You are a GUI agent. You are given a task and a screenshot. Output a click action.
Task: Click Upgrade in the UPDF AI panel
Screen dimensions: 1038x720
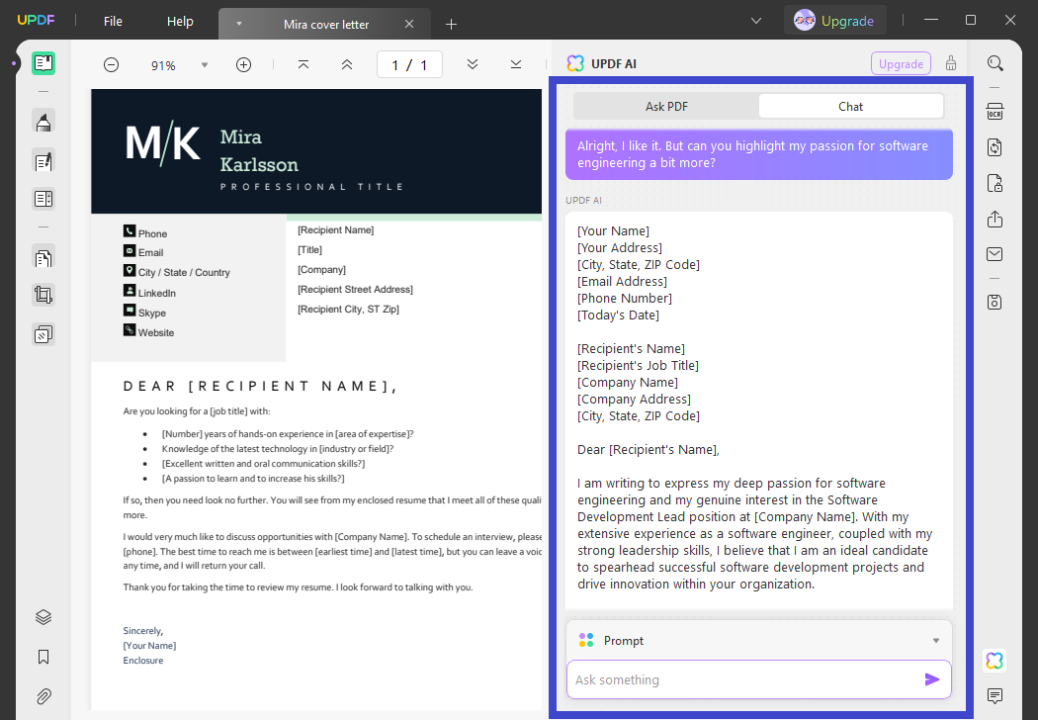(x=900, y=62)
